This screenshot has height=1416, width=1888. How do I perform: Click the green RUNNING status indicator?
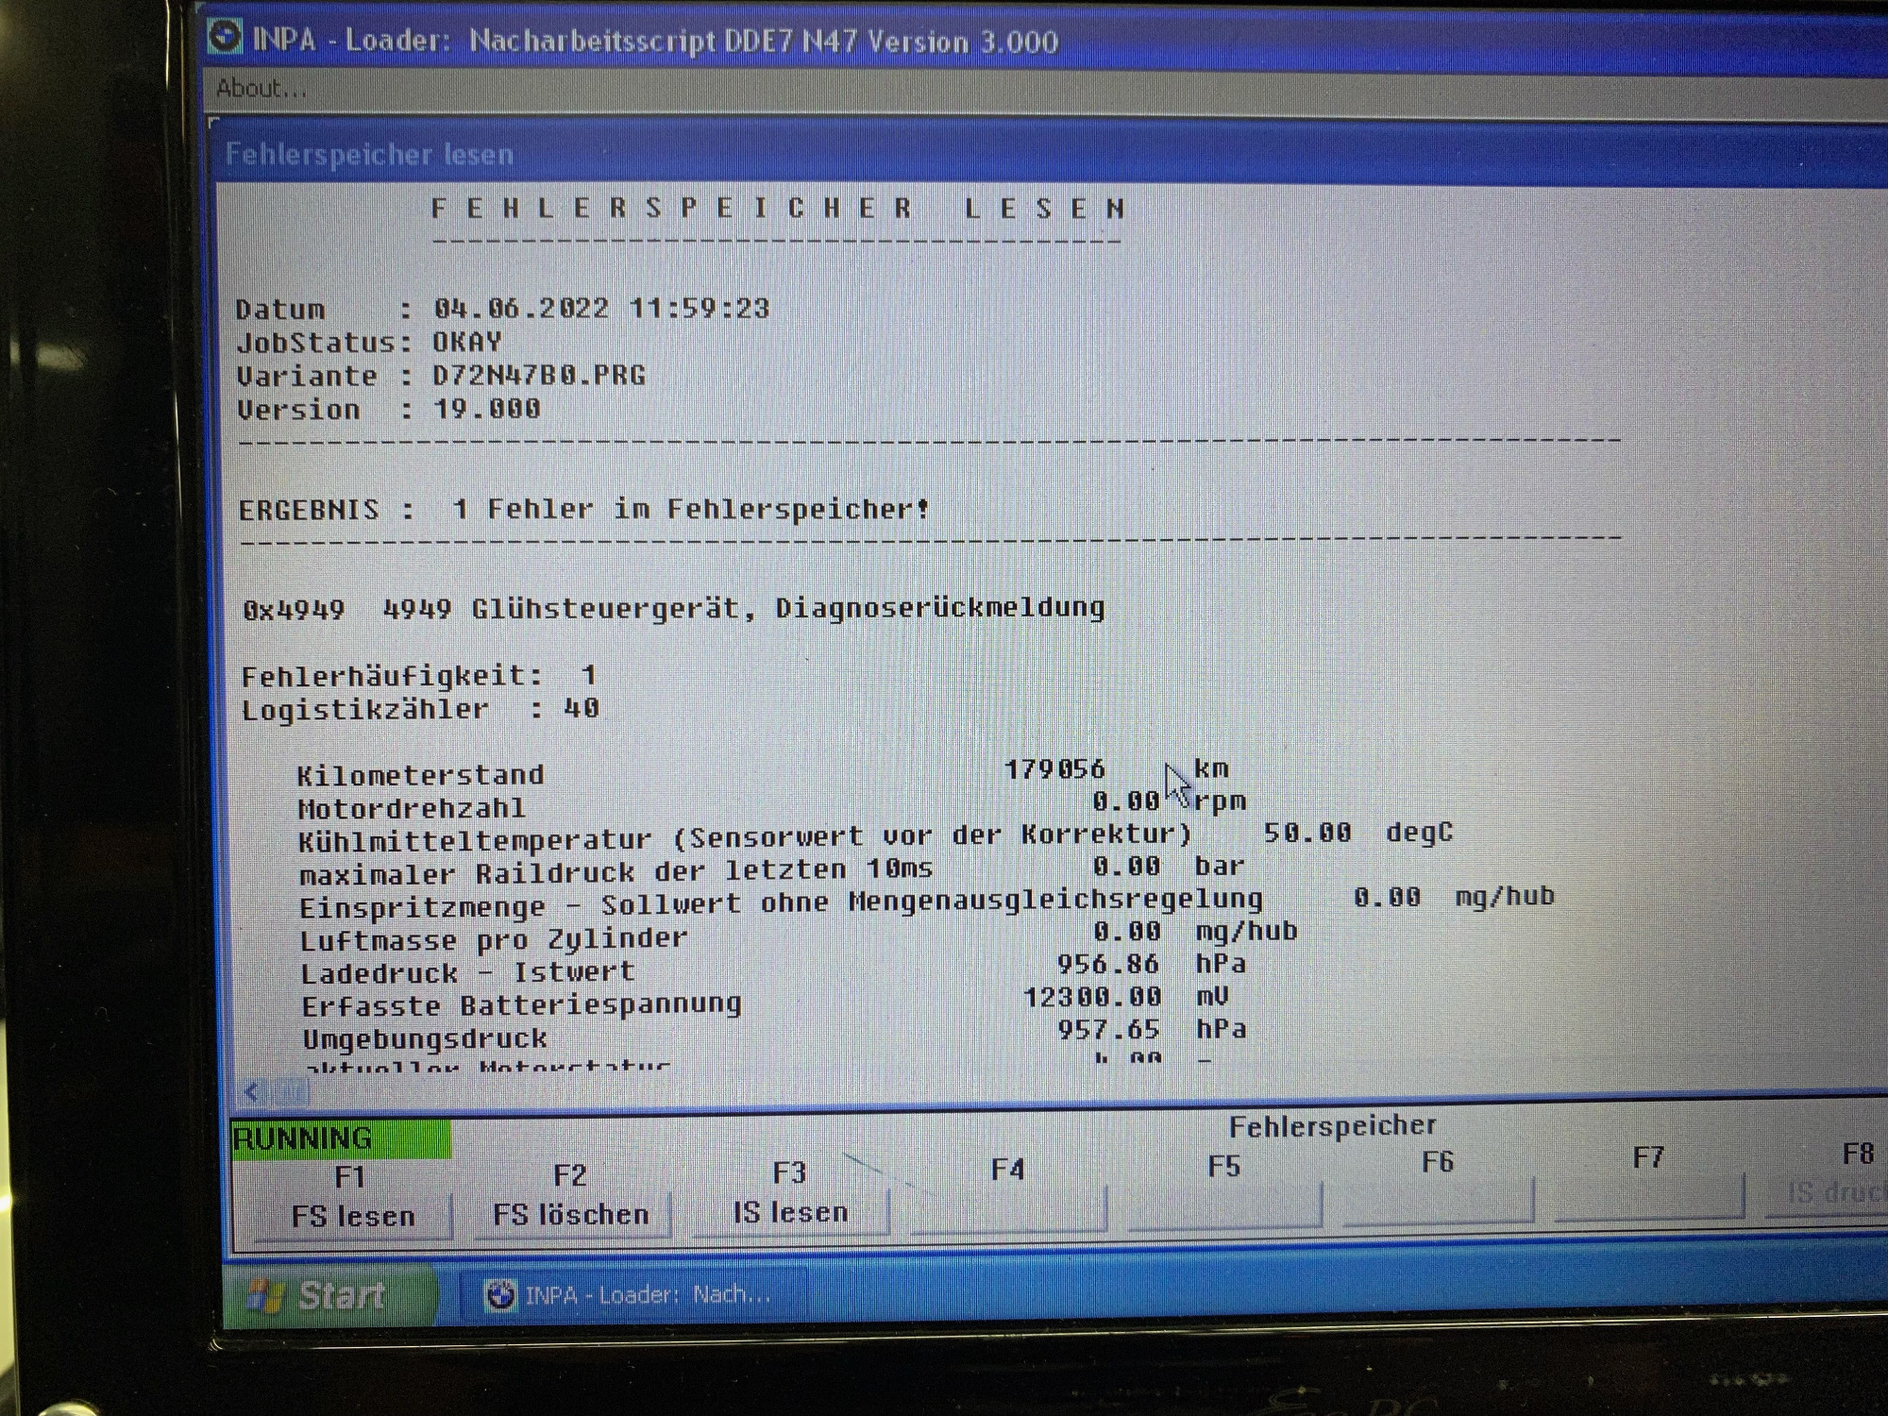pyautogui.click(x=341, y=1138)
